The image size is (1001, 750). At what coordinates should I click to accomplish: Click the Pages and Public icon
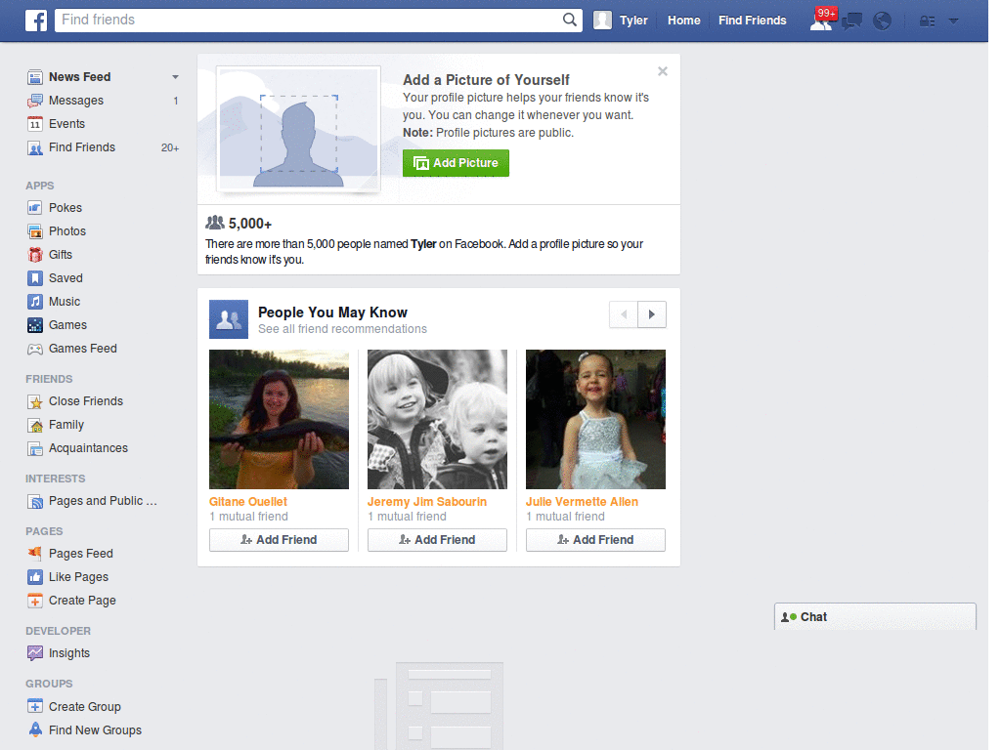(x=35, y=502)
